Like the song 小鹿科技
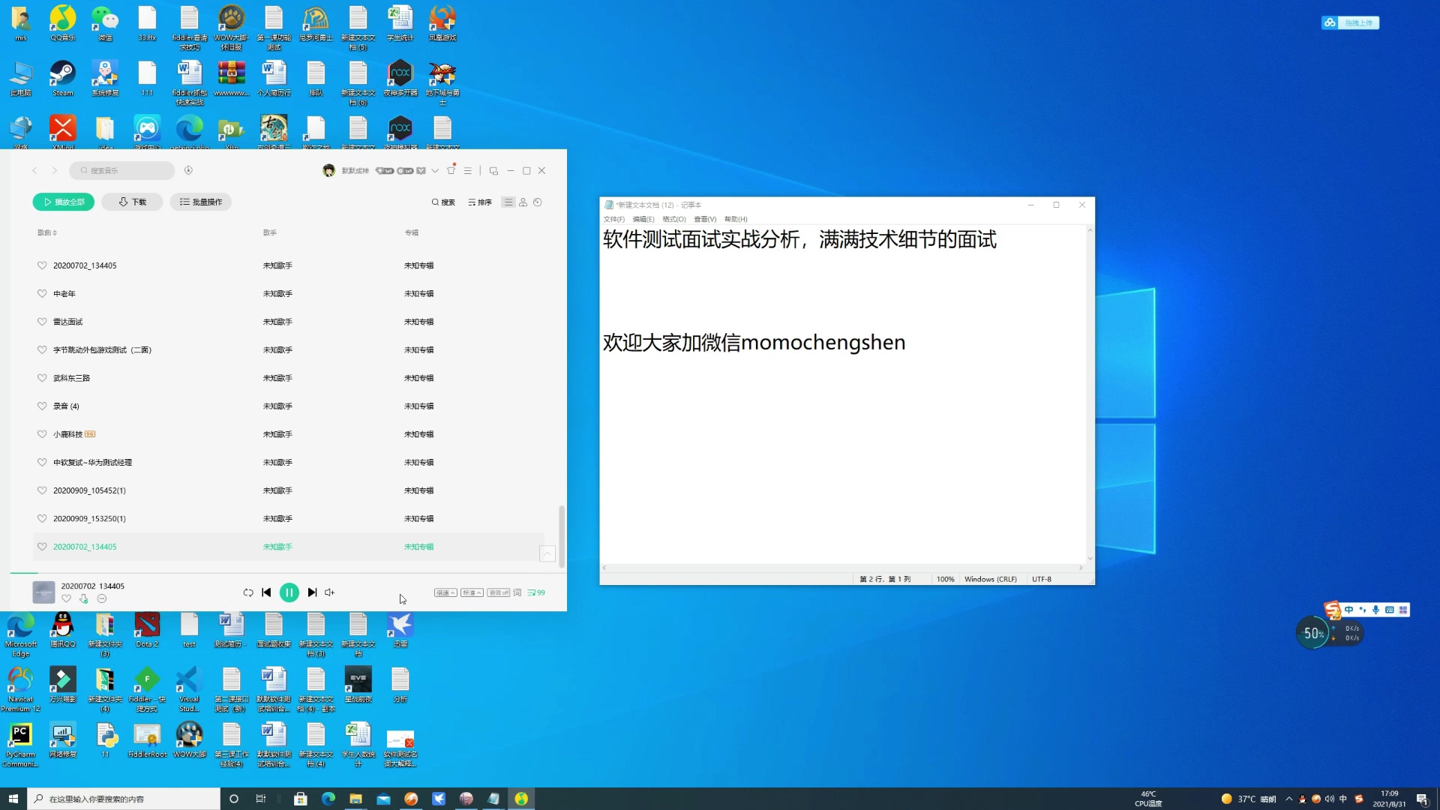This screenshot has width=1440, height=810. pyautogui.click(x=42, y=433)
